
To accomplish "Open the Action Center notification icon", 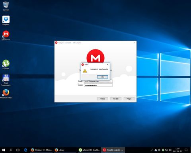I will (186, 150).
